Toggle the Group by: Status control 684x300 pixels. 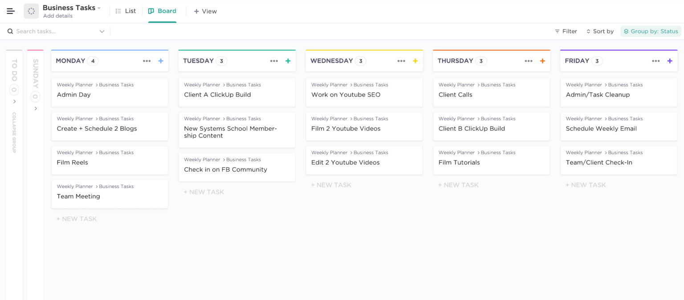point(651,32)
